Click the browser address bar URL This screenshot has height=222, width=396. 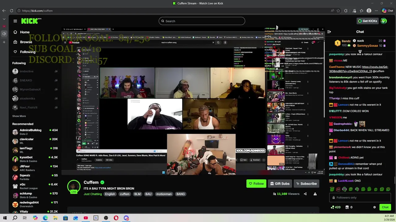(37, 10)
